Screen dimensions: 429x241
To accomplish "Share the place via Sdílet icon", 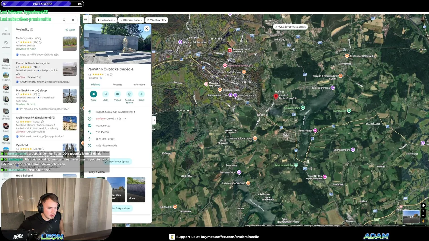I will (141, 94).
